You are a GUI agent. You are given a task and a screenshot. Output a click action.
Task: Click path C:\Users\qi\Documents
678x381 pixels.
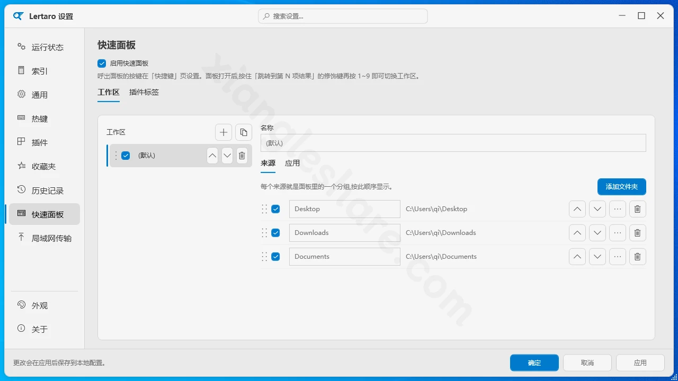click(x=441, y=257)
